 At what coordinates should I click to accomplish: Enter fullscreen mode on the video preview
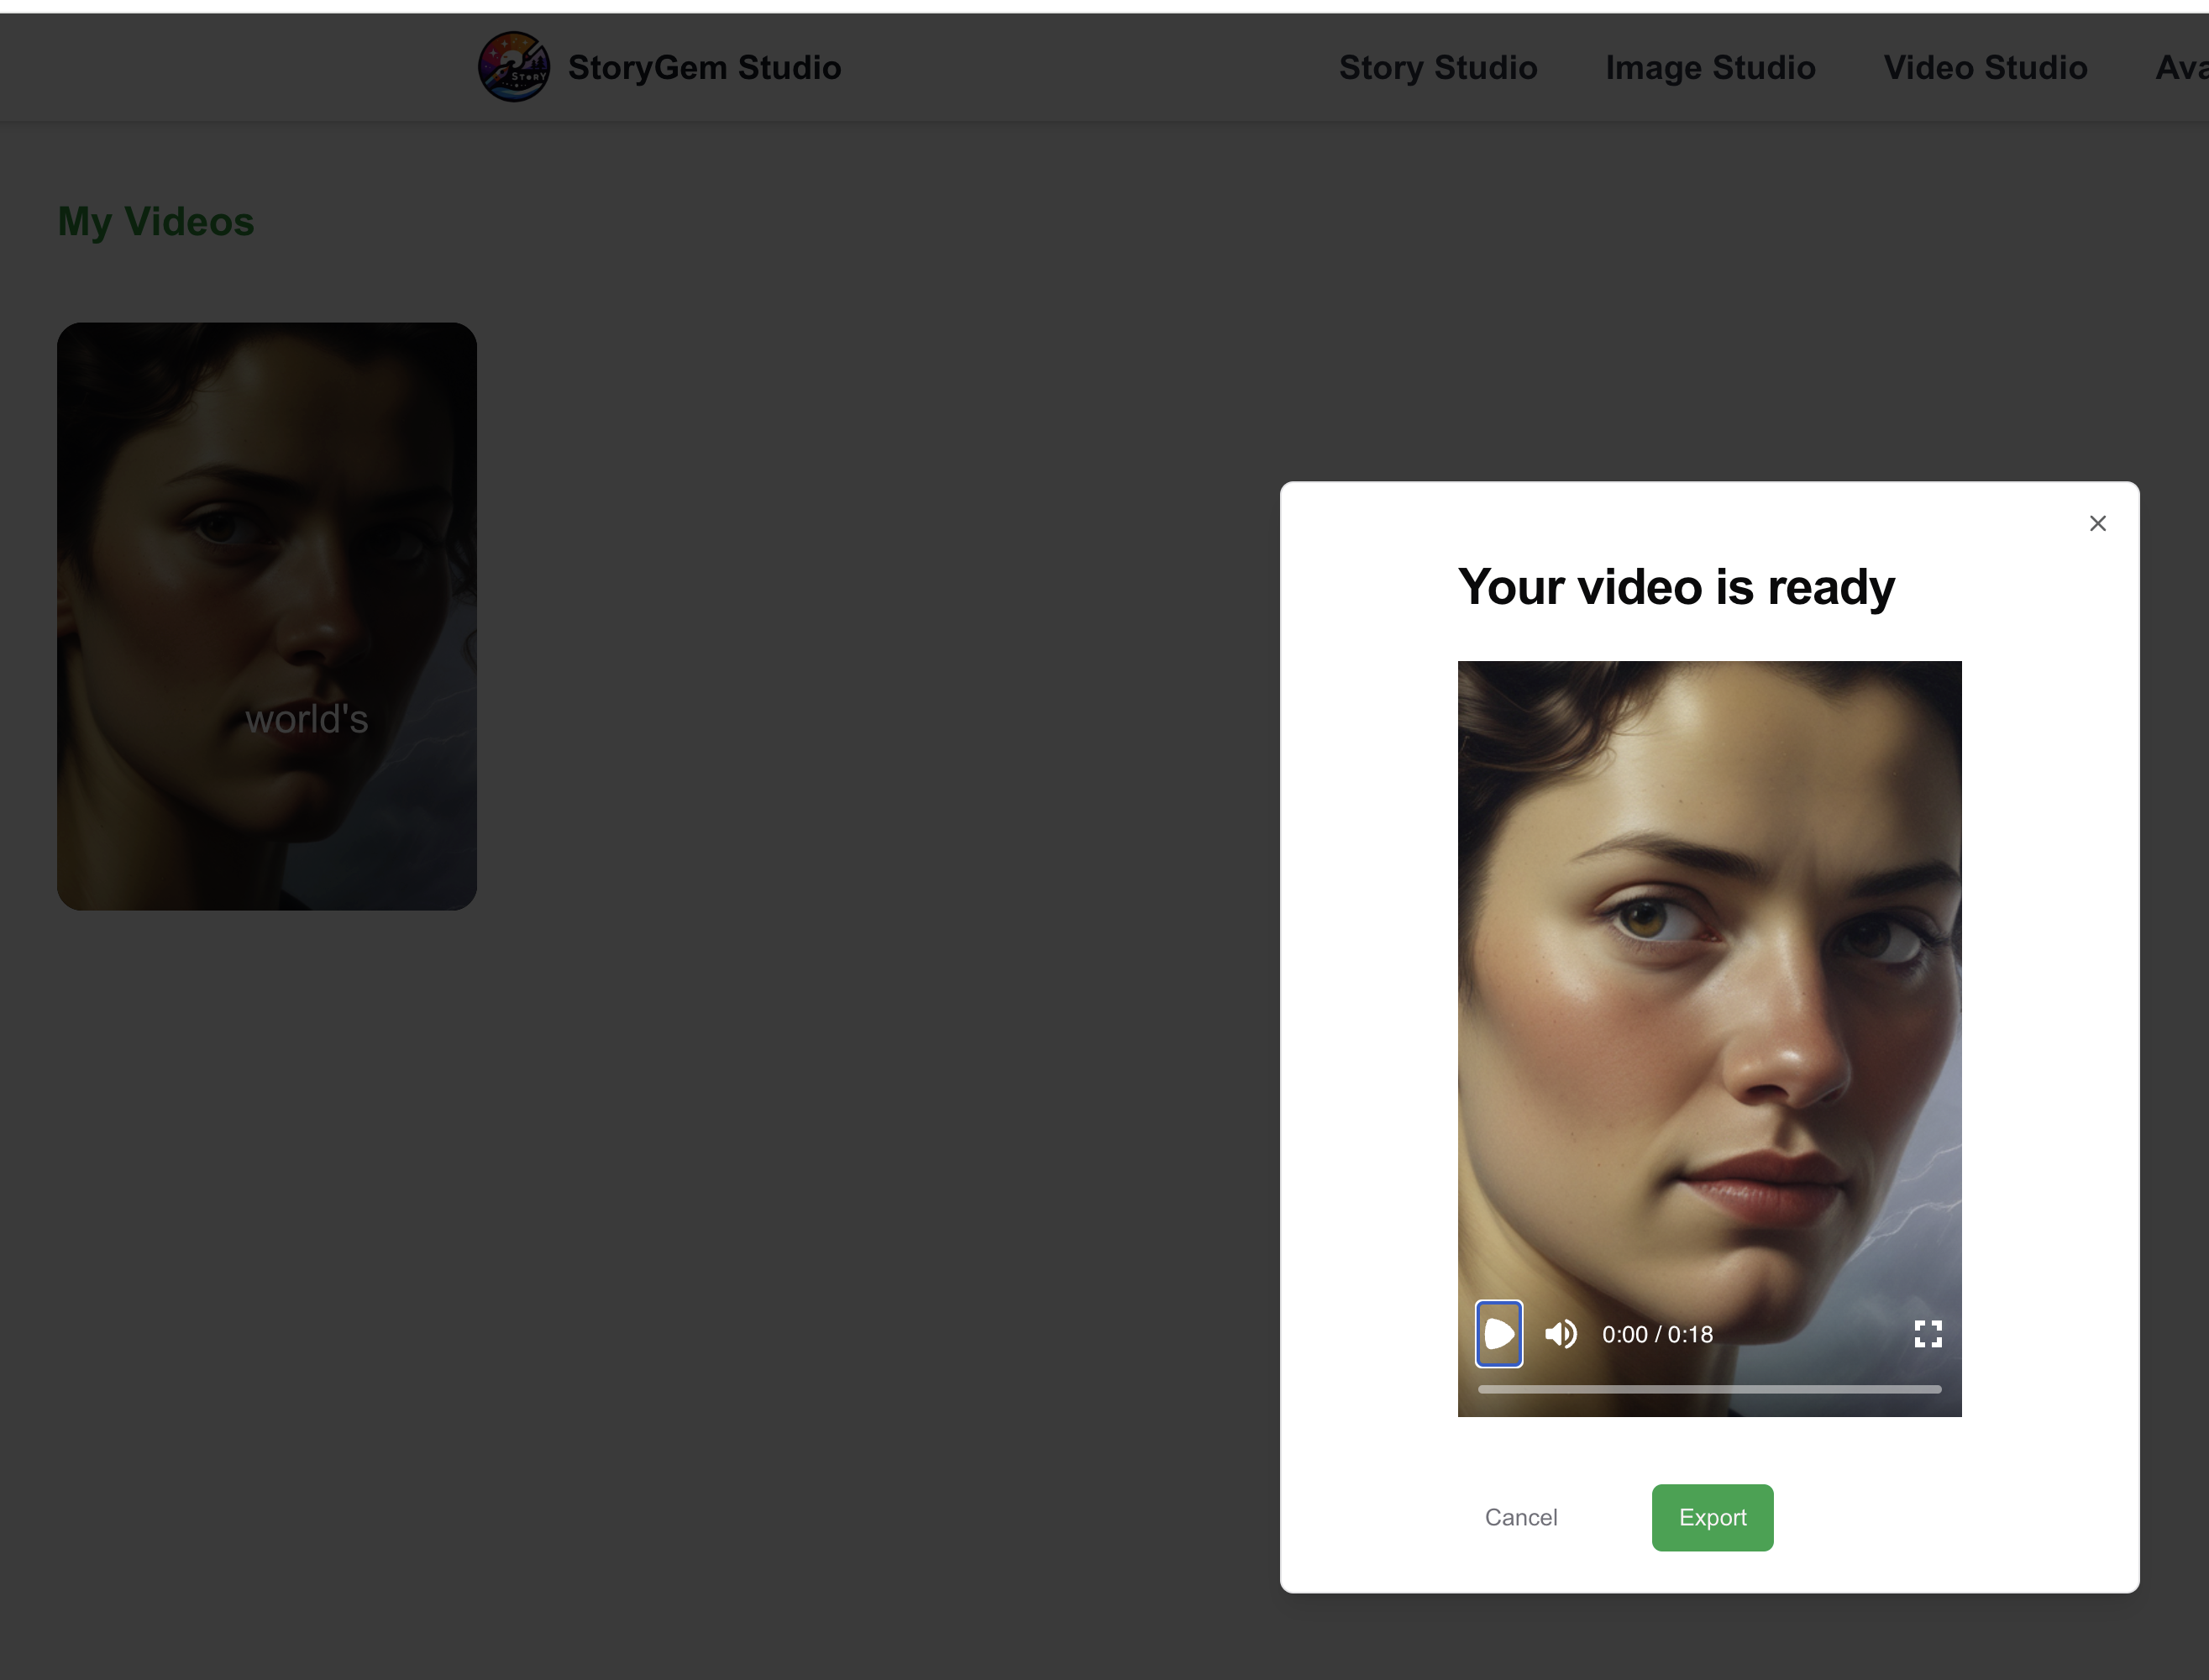1928,1334
